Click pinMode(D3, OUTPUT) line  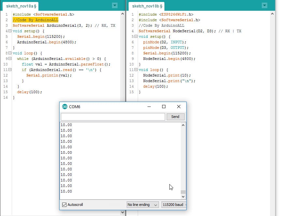[166, 48]
